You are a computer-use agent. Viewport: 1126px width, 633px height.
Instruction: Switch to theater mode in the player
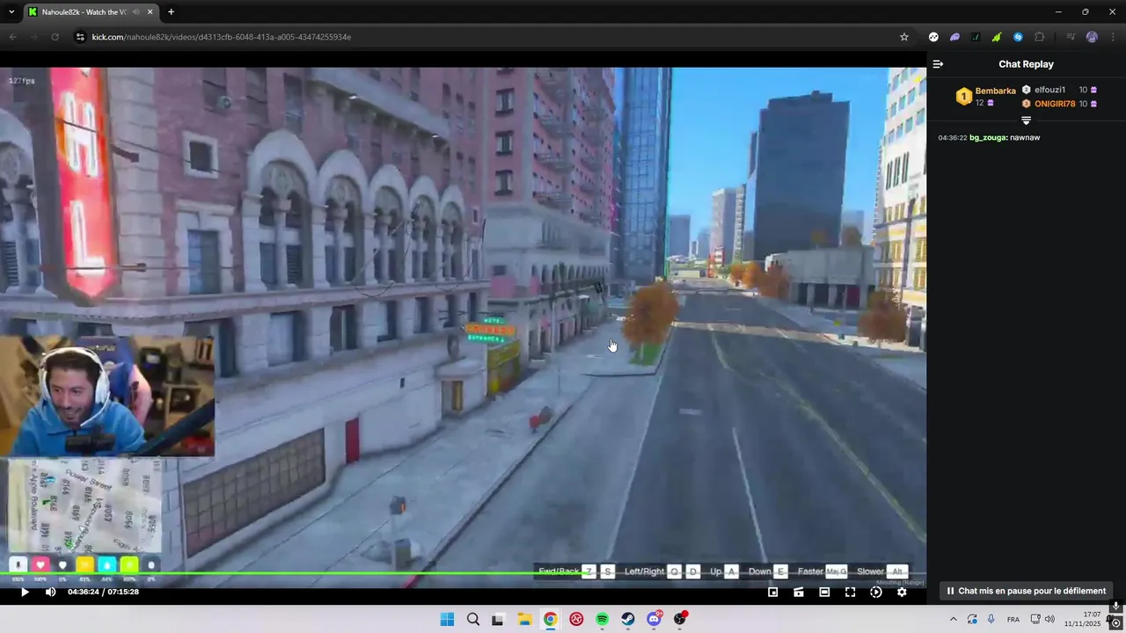[x=824, y=593]
